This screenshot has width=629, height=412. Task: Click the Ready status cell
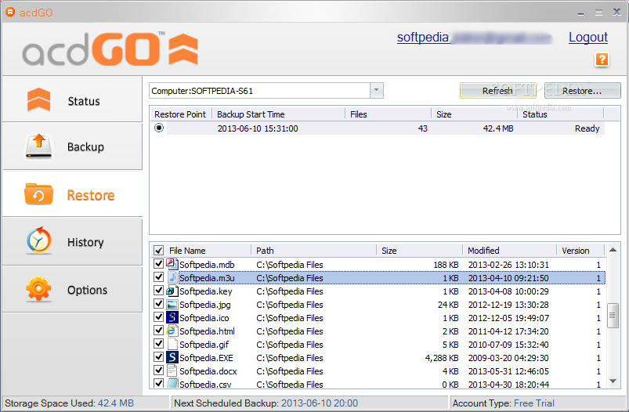point(587,128)
